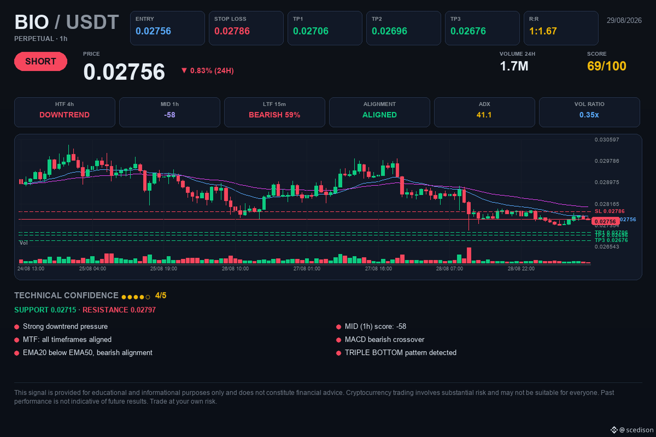Click the SL 0.02786 chart label

[610, 211]
